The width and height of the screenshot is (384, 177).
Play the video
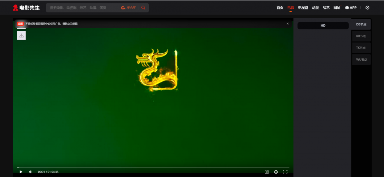[x=21, y=172]
